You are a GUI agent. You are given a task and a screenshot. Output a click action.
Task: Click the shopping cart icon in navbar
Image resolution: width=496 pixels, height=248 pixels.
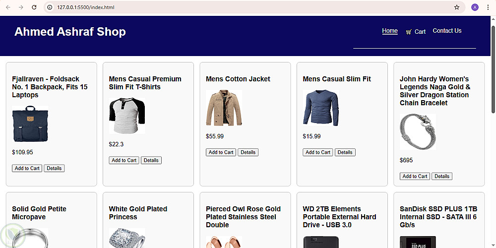pos(409,32)
